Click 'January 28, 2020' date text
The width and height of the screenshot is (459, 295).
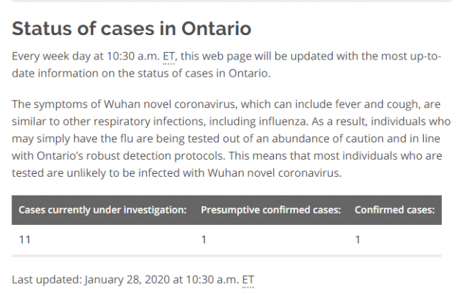pyautogui.click(x=128, y=280)
